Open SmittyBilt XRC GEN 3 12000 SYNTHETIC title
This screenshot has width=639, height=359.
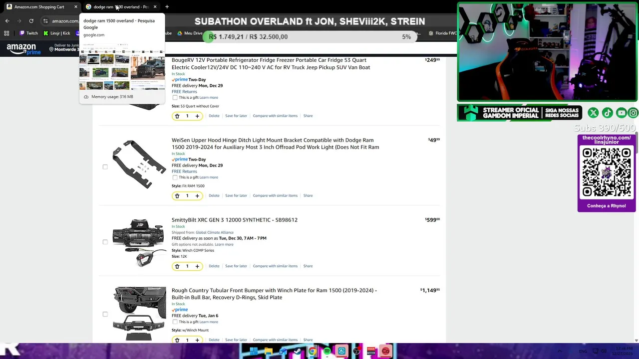pos(235,220)
